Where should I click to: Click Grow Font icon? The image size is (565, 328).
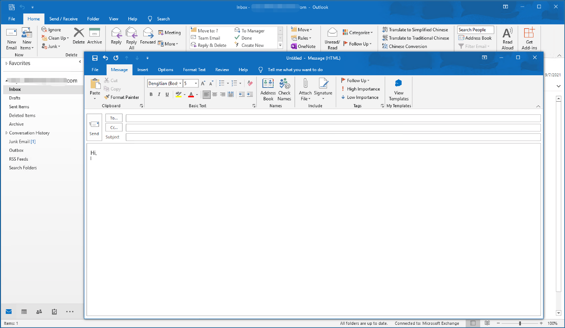point(203,83)
